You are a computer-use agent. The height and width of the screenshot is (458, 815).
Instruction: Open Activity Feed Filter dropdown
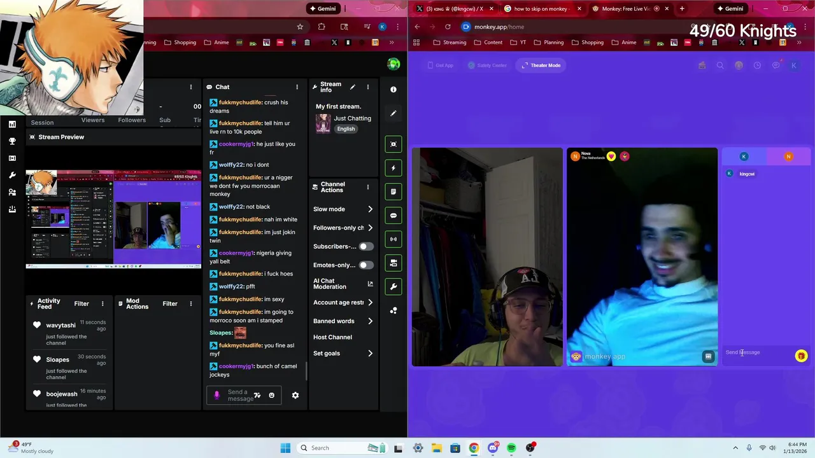[81, 304]
